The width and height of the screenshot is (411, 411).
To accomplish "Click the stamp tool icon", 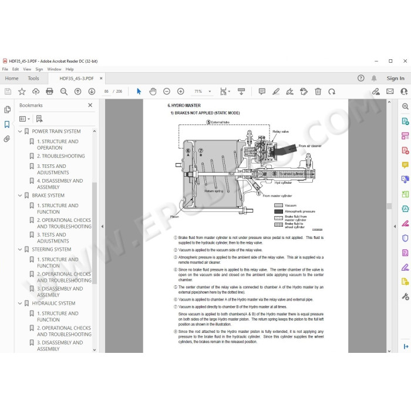I will pyautogui.click(x=304, y=91).
